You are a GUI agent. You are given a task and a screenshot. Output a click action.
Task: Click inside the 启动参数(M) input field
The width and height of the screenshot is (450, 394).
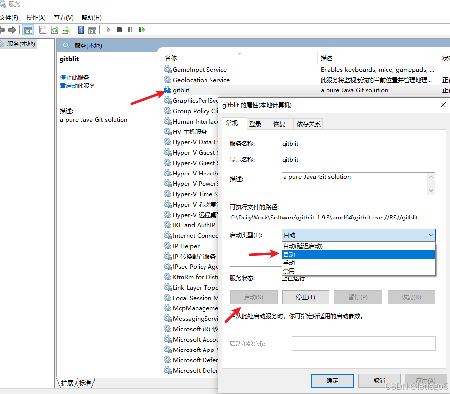click(364, 343)
